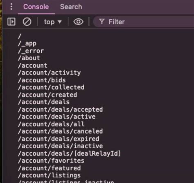Clear console using the circle-slash icon
The width and height of the screenshot is (194, 183).
27,22
